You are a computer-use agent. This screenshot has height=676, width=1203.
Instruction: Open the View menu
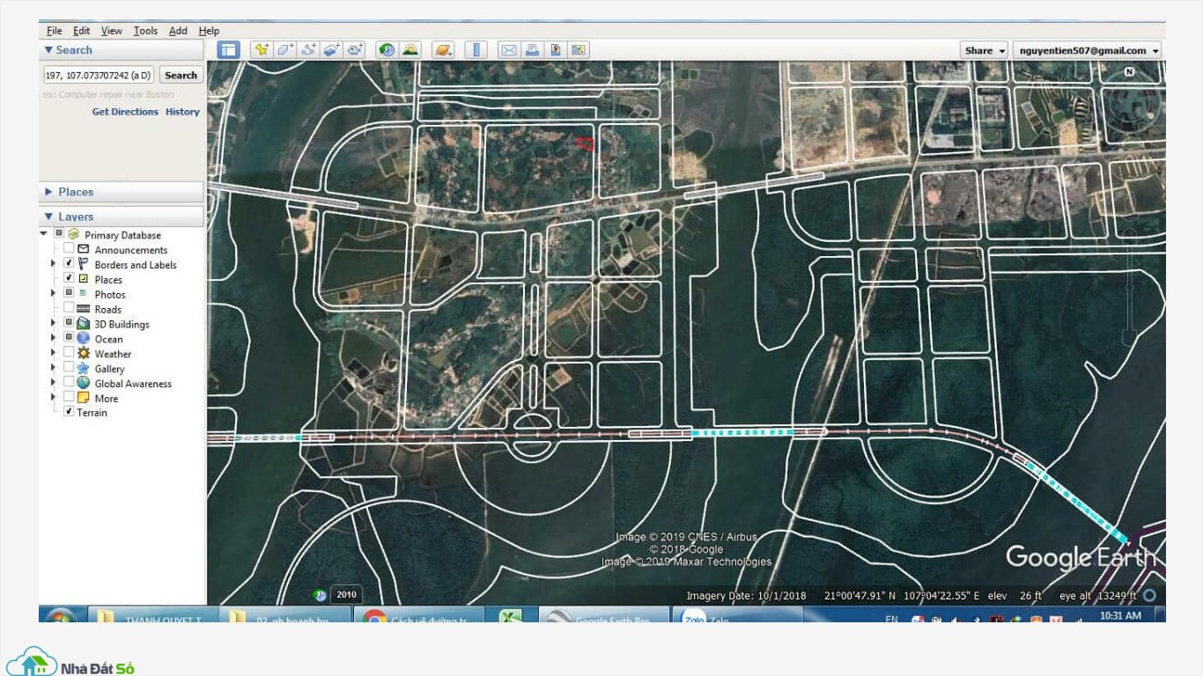click(112, 31)
